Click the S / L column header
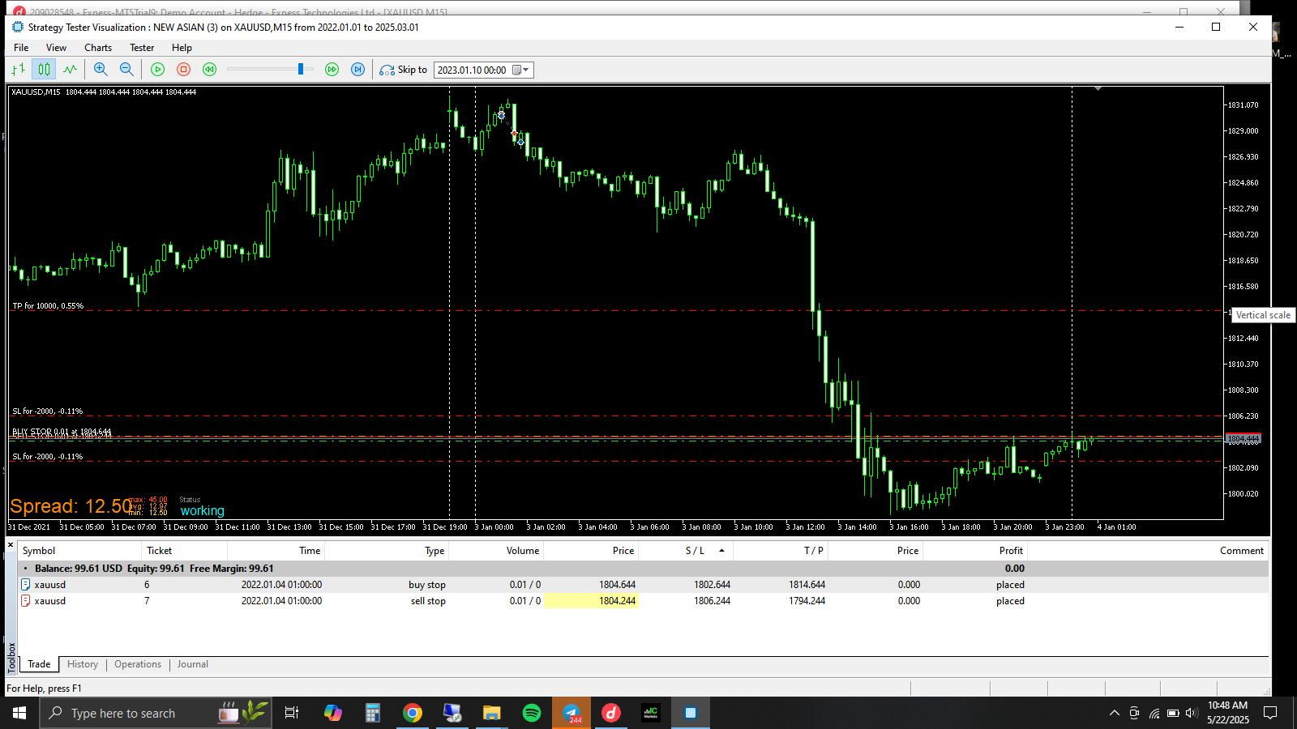 click(x=685, y=551)
